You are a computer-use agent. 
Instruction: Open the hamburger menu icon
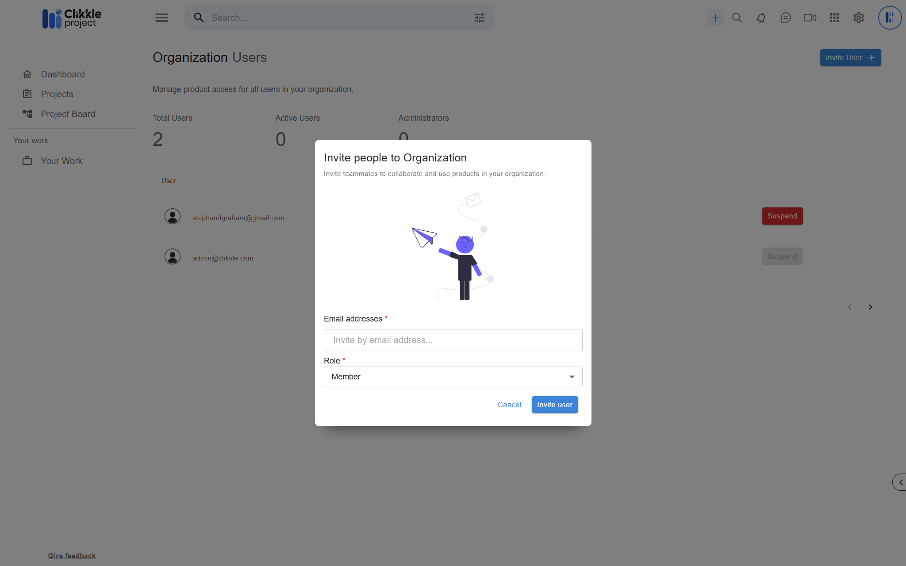coord(161,18)
